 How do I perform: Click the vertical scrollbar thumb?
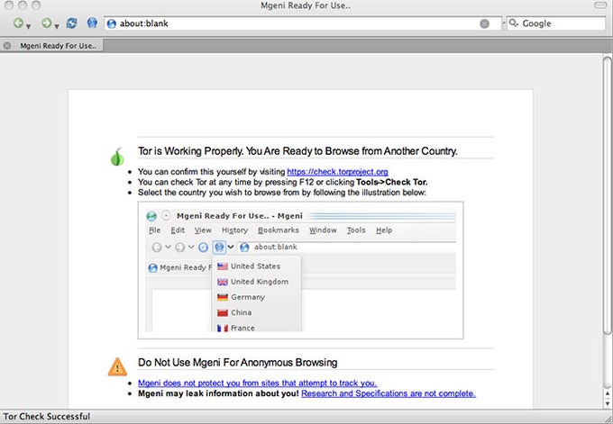pos(607,195)
